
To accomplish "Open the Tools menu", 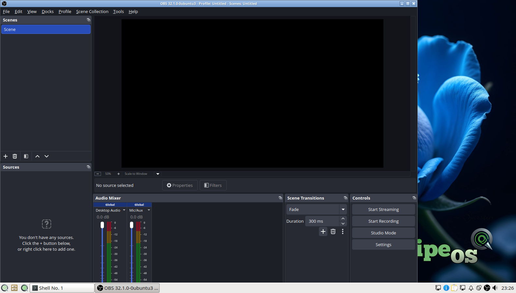I will pos(119,11).
